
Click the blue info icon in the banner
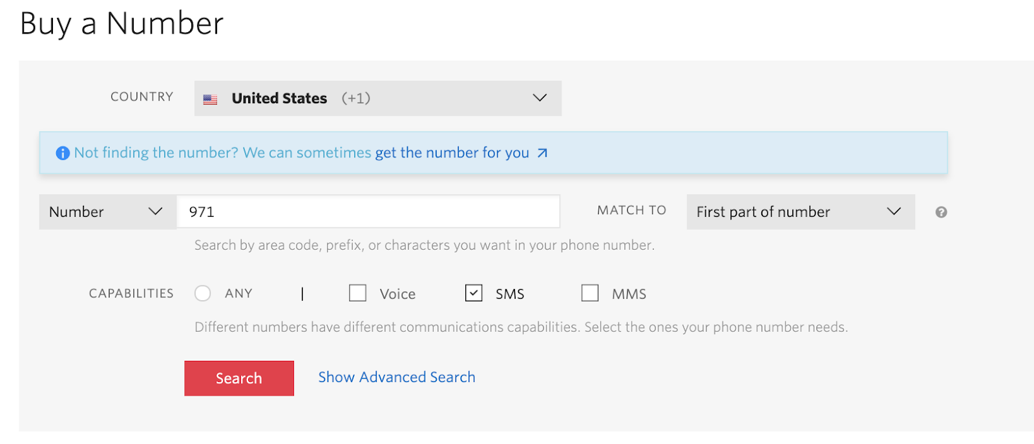[63, 153]
